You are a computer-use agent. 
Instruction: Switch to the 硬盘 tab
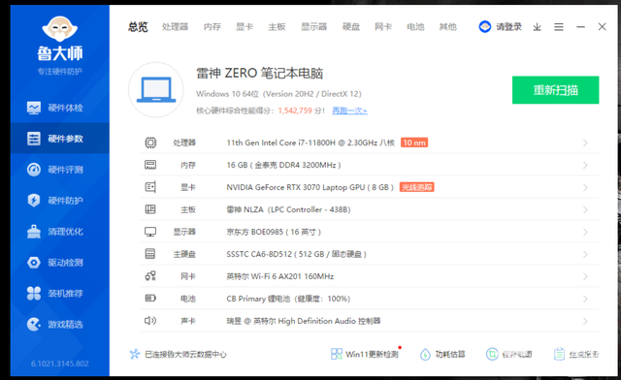tap(351, 27)
